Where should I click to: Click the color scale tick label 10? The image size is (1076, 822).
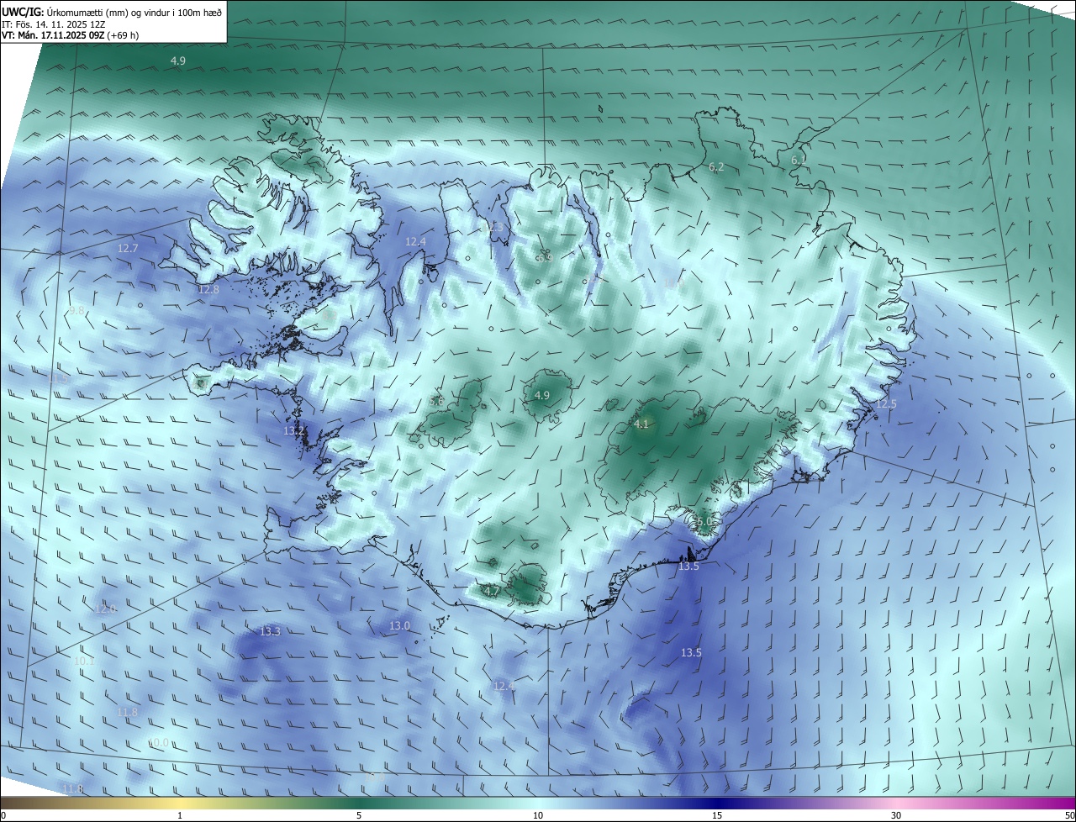(x=538, y=815)
